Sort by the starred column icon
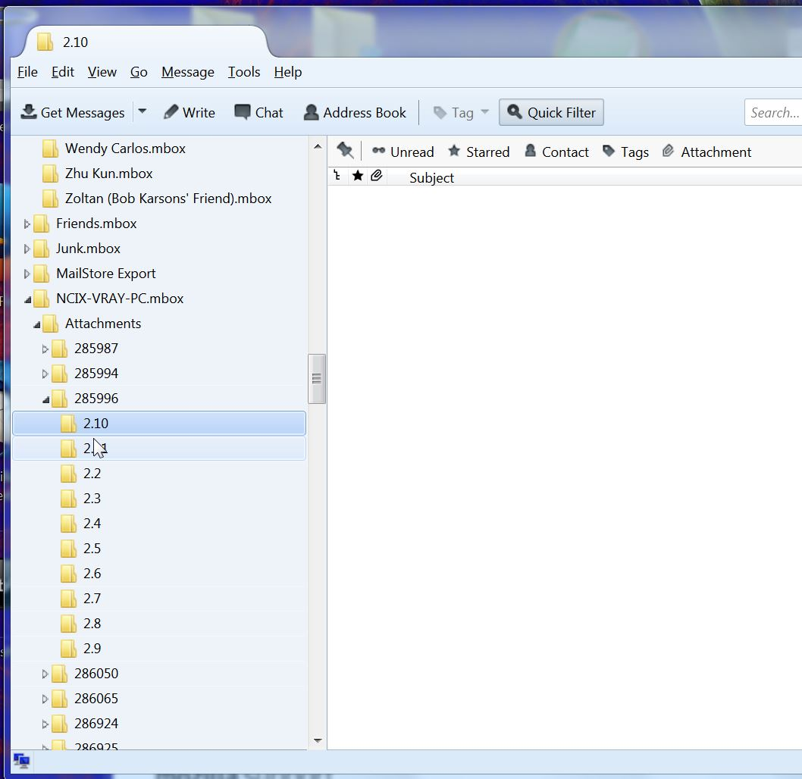Screen dimensions: 802x779 coord(358,176)
